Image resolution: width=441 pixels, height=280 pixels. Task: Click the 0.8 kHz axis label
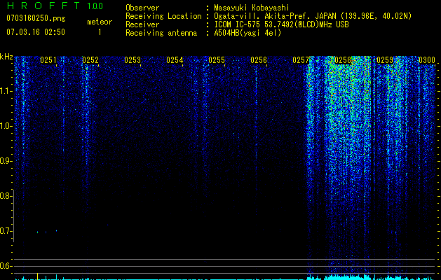(6, 196)
